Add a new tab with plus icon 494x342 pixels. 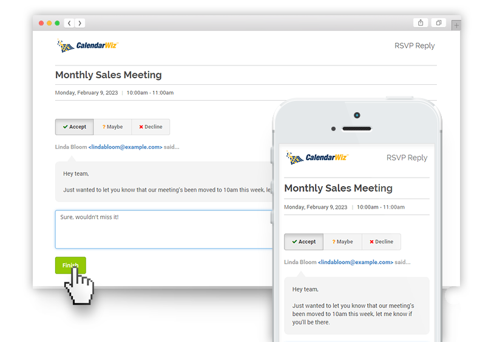coord(456,25)
